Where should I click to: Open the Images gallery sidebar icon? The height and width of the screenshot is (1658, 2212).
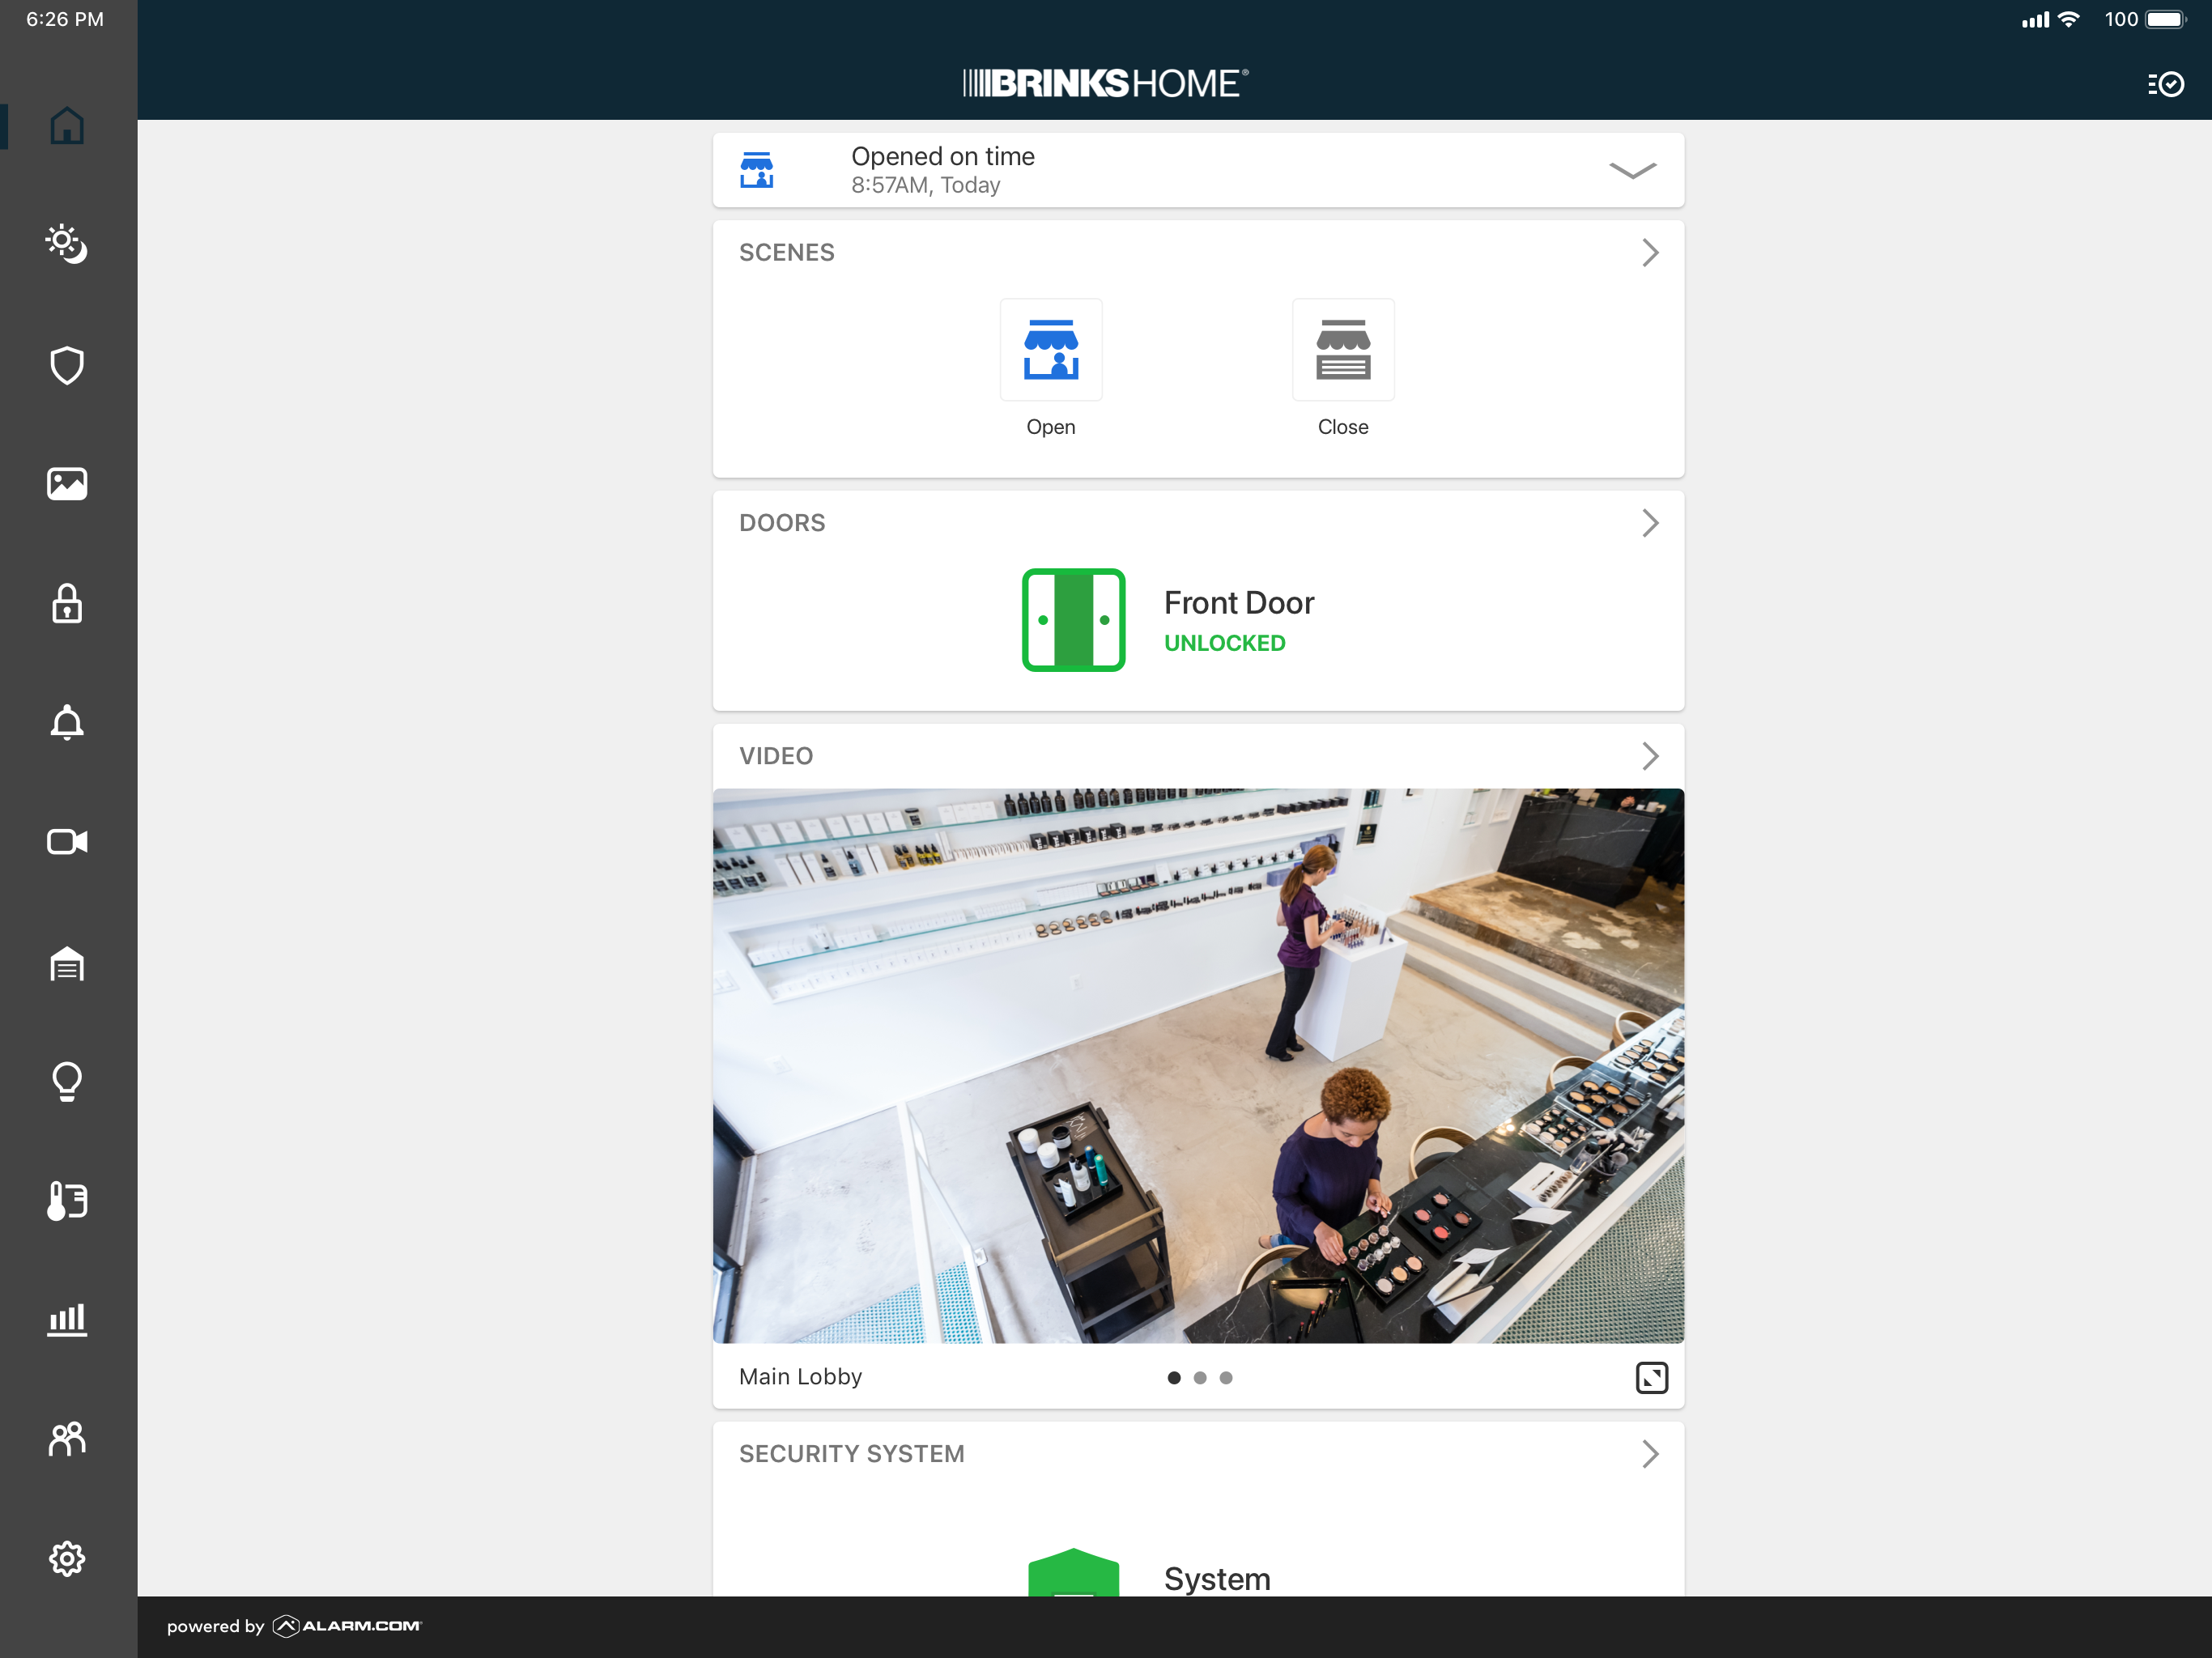67,484
